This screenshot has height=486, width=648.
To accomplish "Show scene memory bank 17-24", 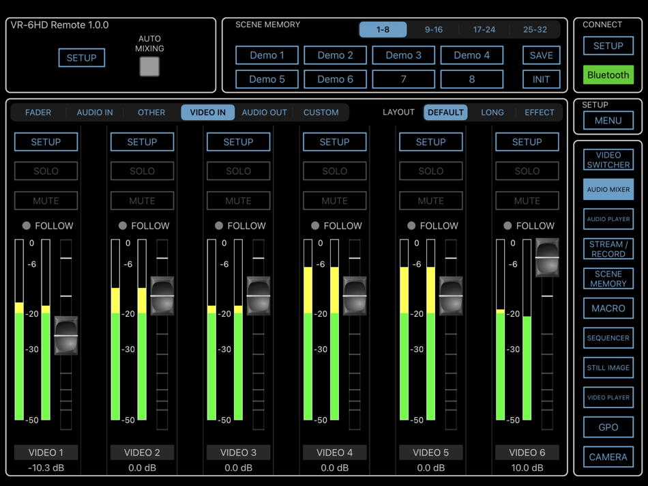I will pos(484,29).
